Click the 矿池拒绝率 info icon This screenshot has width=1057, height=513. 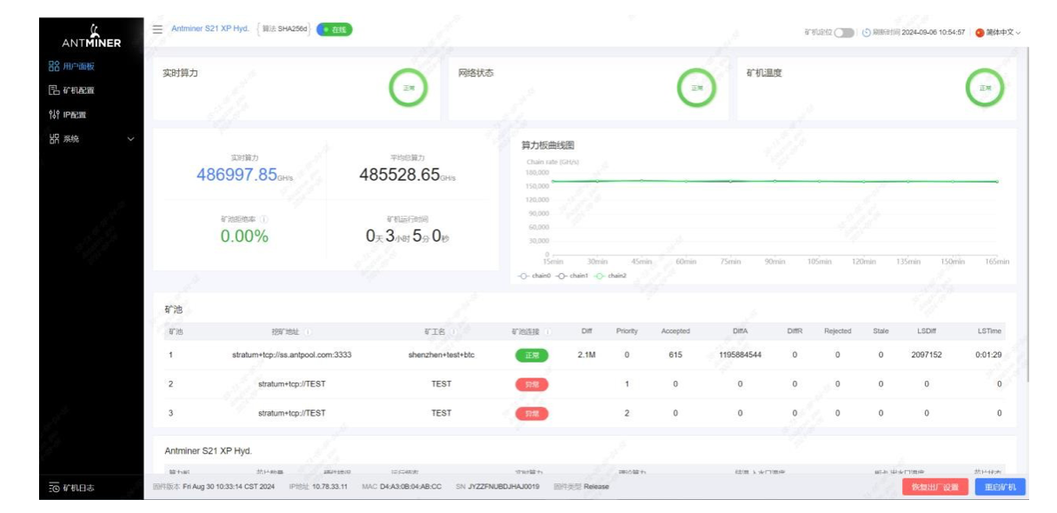pyautogui.click(x=264, y=219)
